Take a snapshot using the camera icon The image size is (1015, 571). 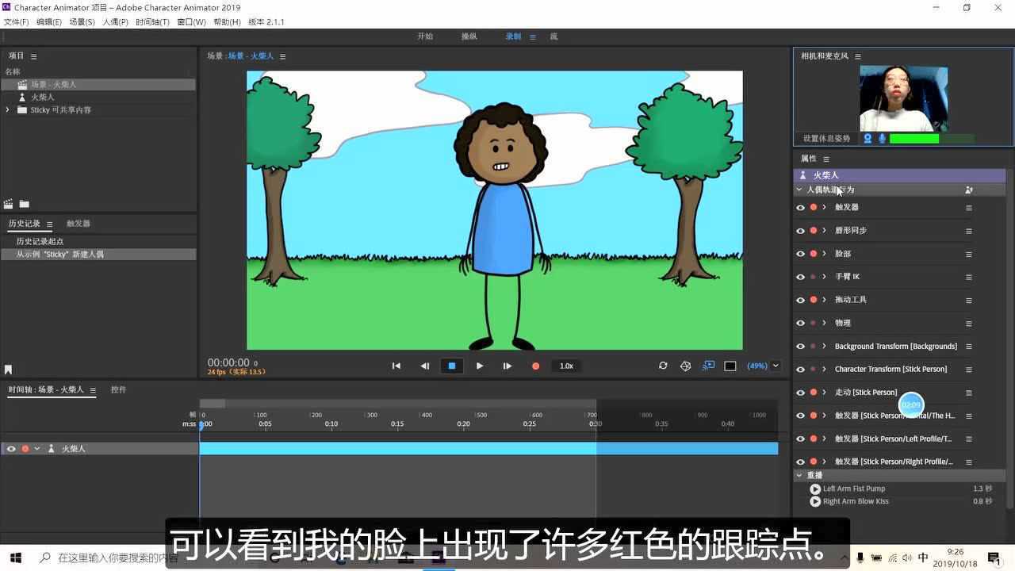(684, 366)
